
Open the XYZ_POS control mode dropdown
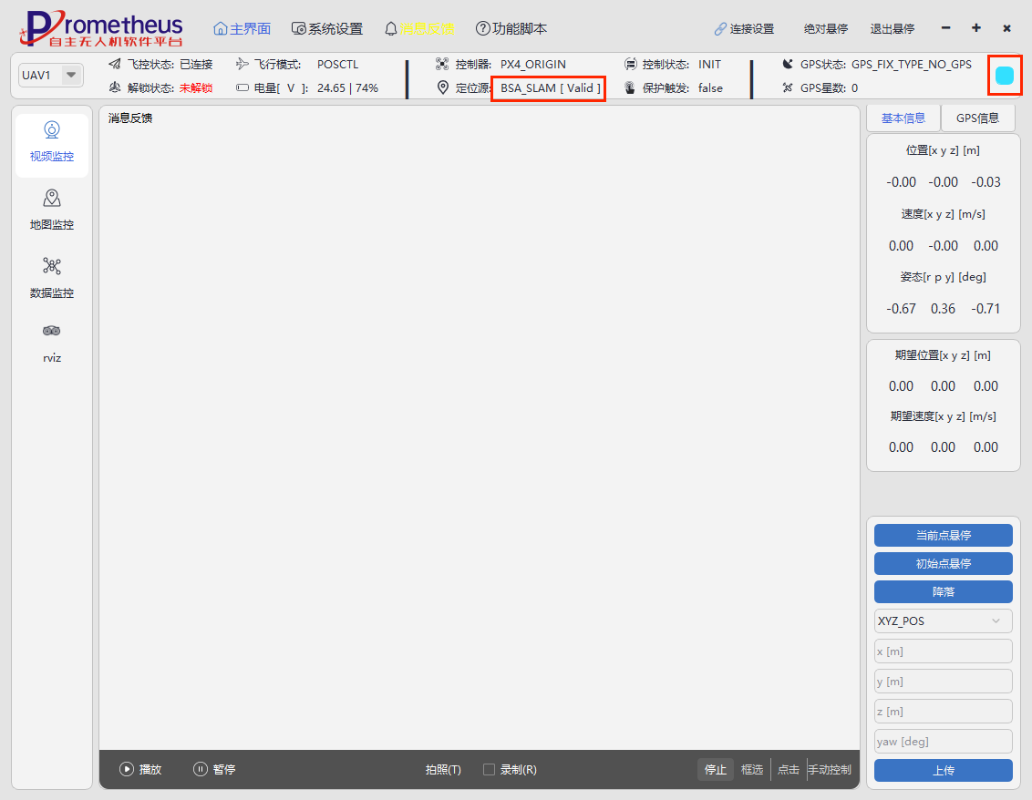click(943, 621)
